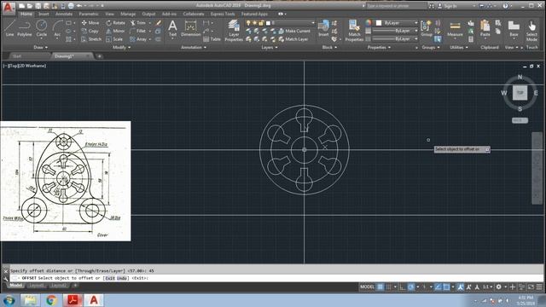Toggle drawing grid display in status bar
The height and width of the screenshot is (307, 546).
tap(380, 287)
